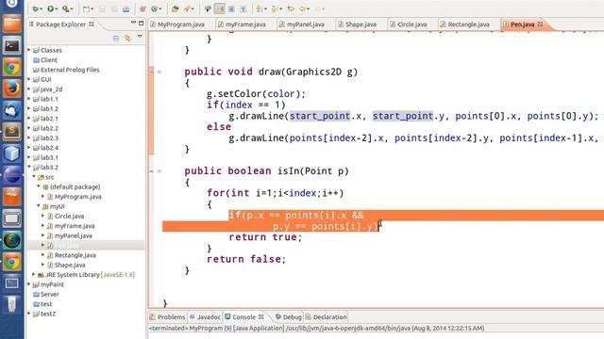Image resolution: width=604 pixels, height=339 pixels.
Task: Collapse the isIn method fold marker
Action: coord(159,171)
